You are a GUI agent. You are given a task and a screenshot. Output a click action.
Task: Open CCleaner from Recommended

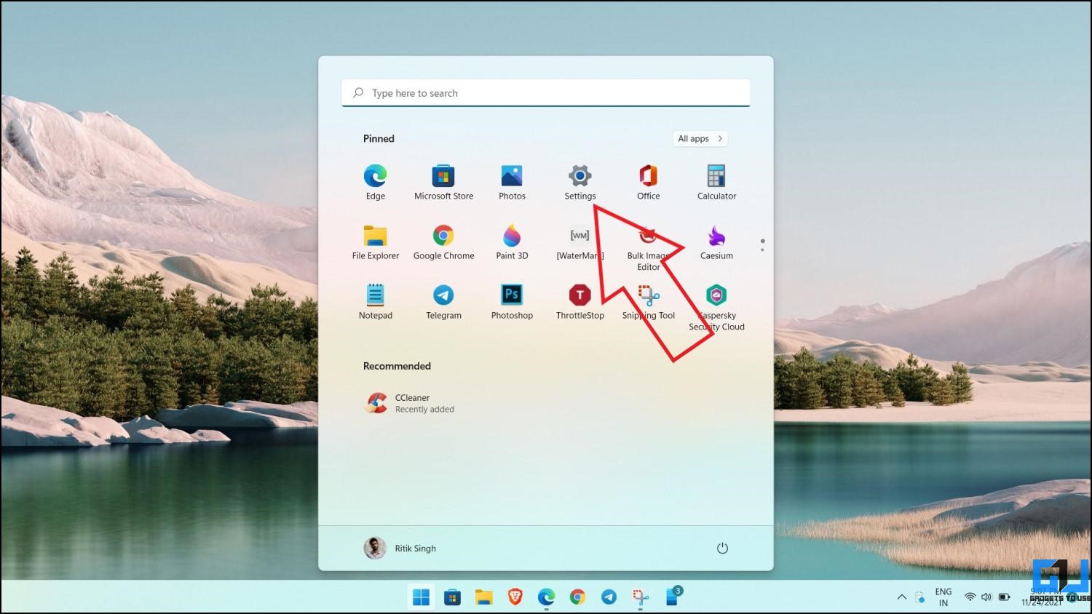[410, 403]
